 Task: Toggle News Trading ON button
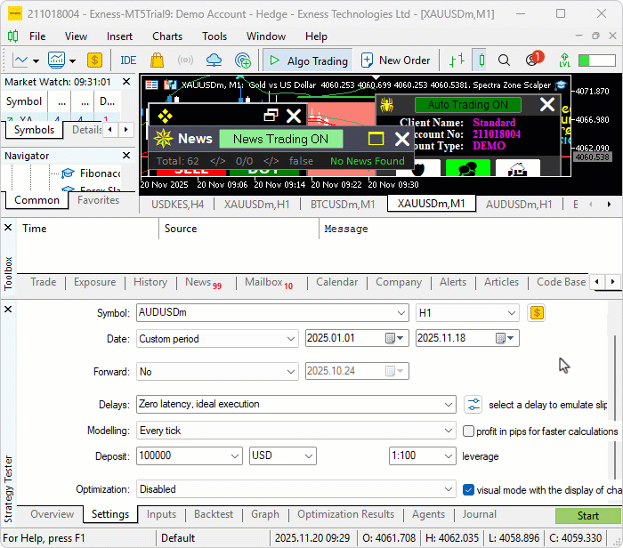tap(281, 139)
